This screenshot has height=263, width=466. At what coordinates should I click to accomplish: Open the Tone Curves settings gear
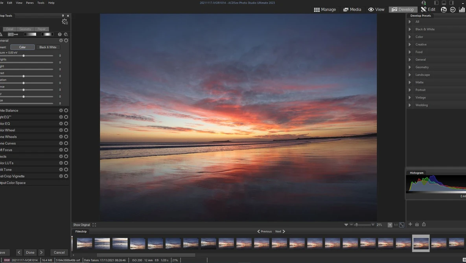[61, 143]
